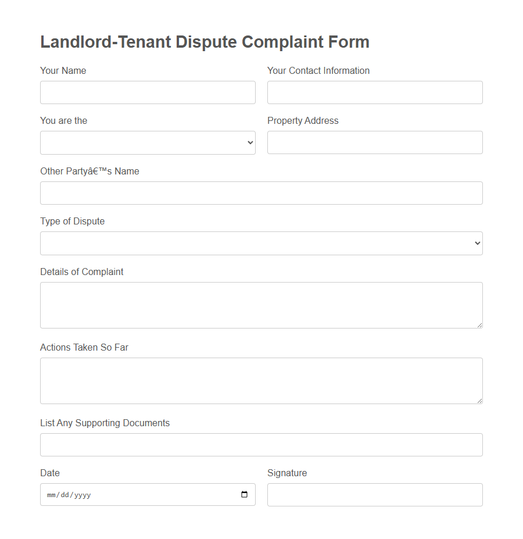The height and width of the screenshot is (539, 523).
Task: Expand the date picker on the Date field
Action: [x=243, y=494]
